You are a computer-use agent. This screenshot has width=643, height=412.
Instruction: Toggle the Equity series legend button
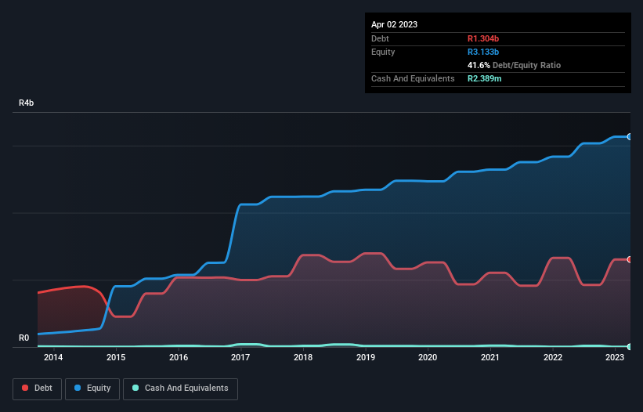[x=92, y=389]
